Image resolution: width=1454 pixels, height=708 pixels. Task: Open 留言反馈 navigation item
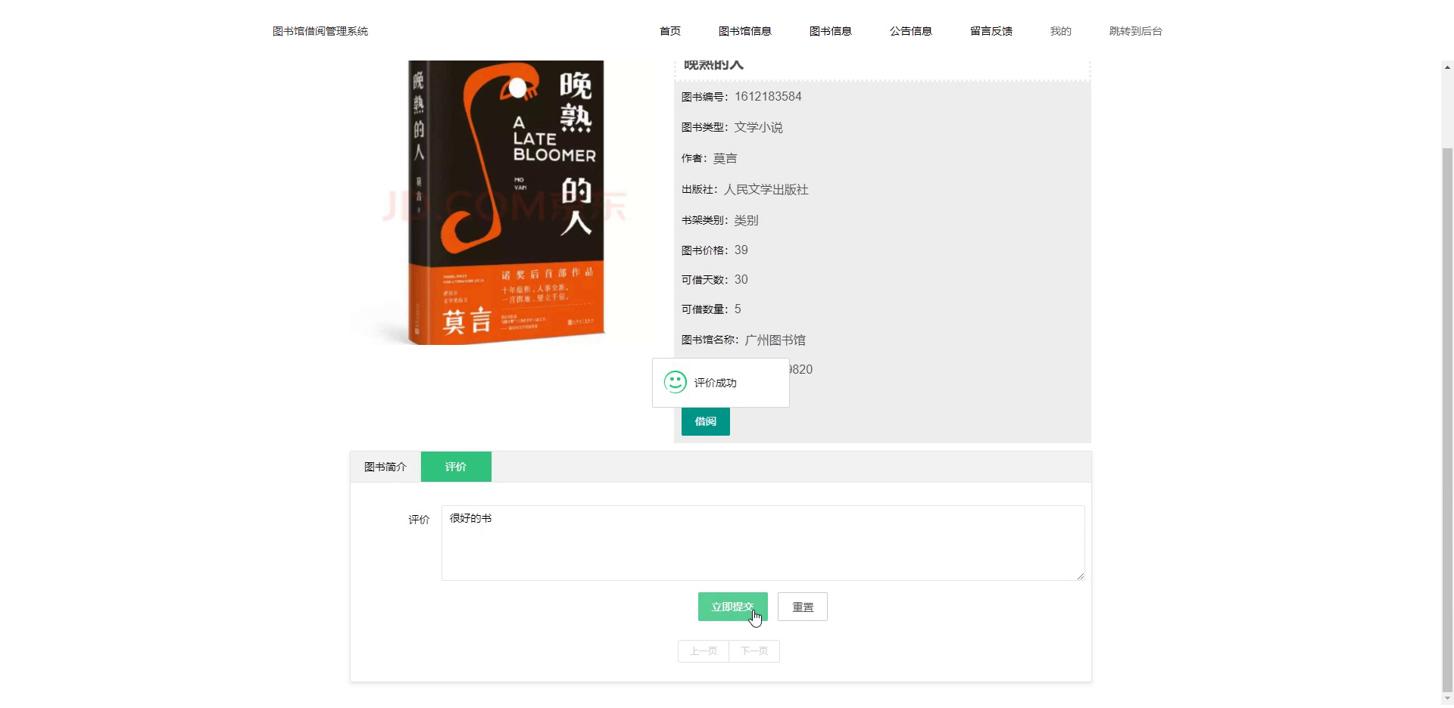coord(991,31)
